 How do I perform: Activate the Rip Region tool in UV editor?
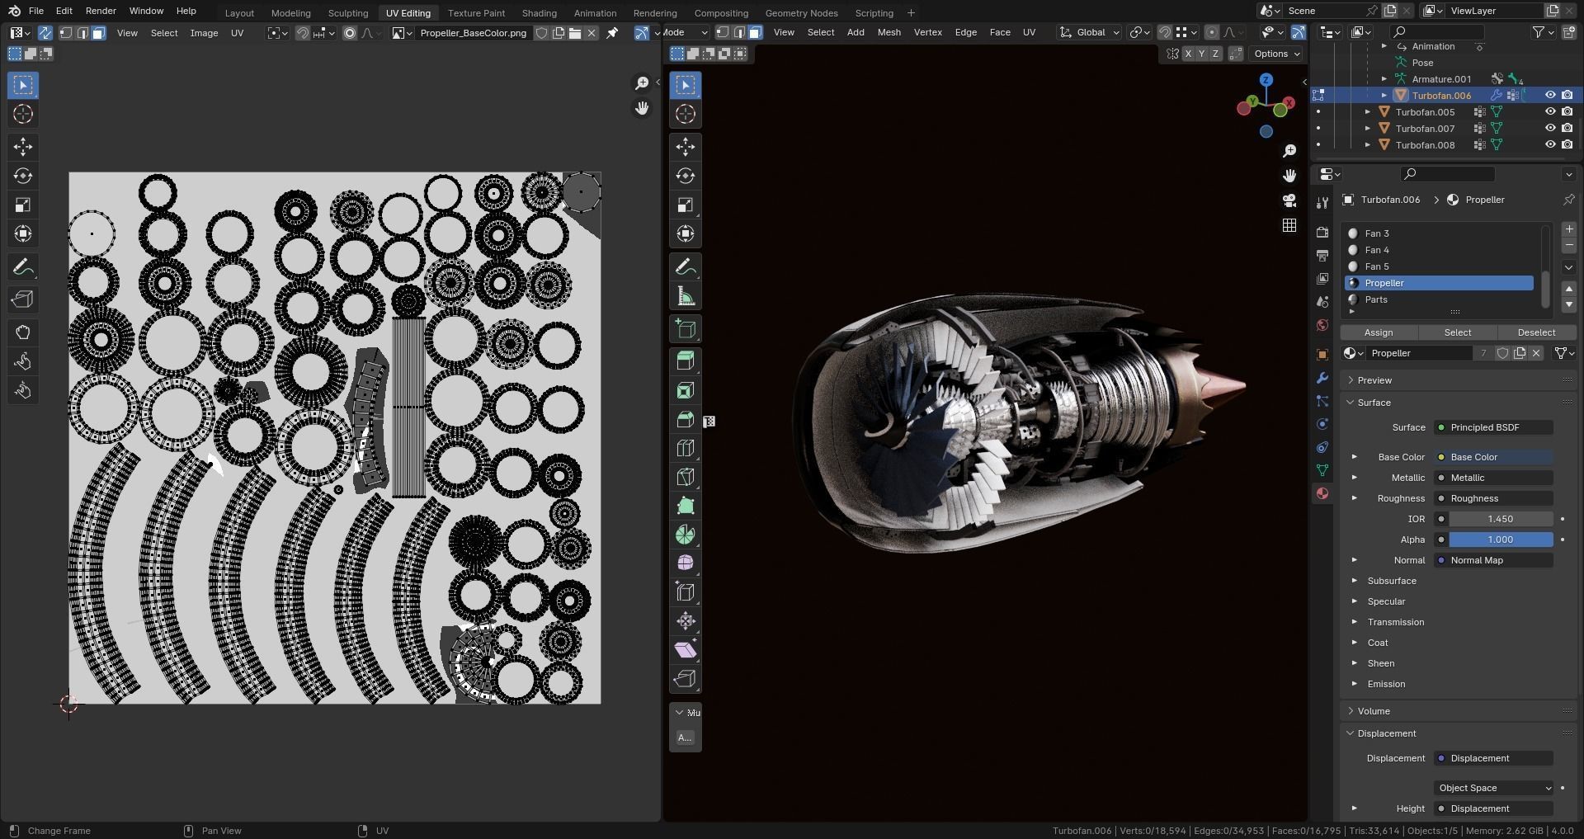click(x=23, y=299)
